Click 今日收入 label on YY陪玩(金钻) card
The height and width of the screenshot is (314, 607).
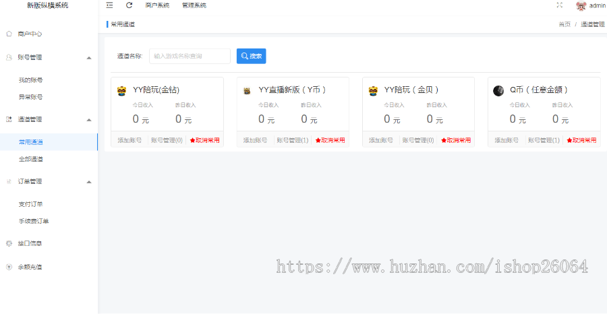tap(143, 105)
